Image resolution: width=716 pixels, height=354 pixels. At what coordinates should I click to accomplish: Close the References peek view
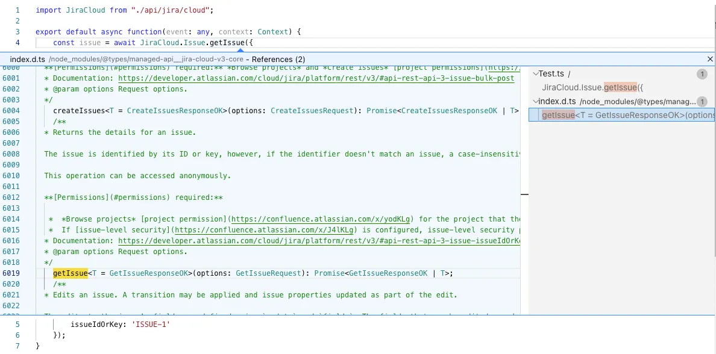(x=709, y=60)
